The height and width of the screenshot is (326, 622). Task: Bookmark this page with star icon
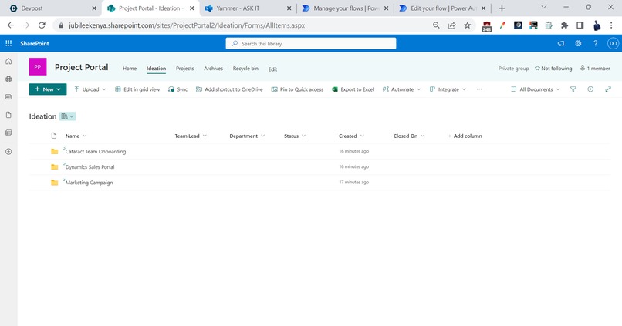[x=468, y=25]
